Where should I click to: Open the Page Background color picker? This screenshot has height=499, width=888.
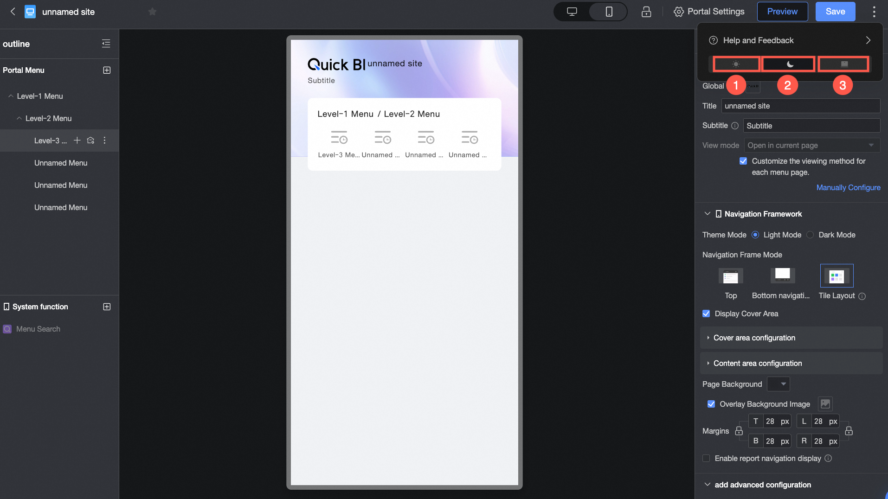coord(778,384)
